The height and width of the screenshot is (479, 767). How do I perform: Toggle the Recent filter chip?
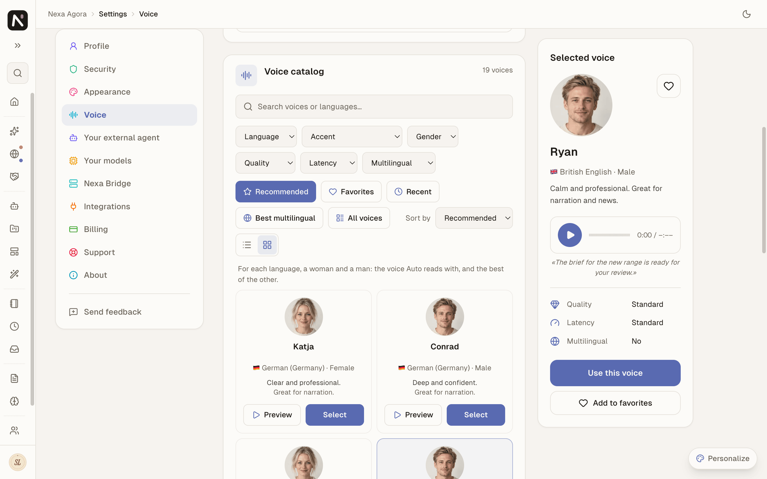(x=413, y=192)
